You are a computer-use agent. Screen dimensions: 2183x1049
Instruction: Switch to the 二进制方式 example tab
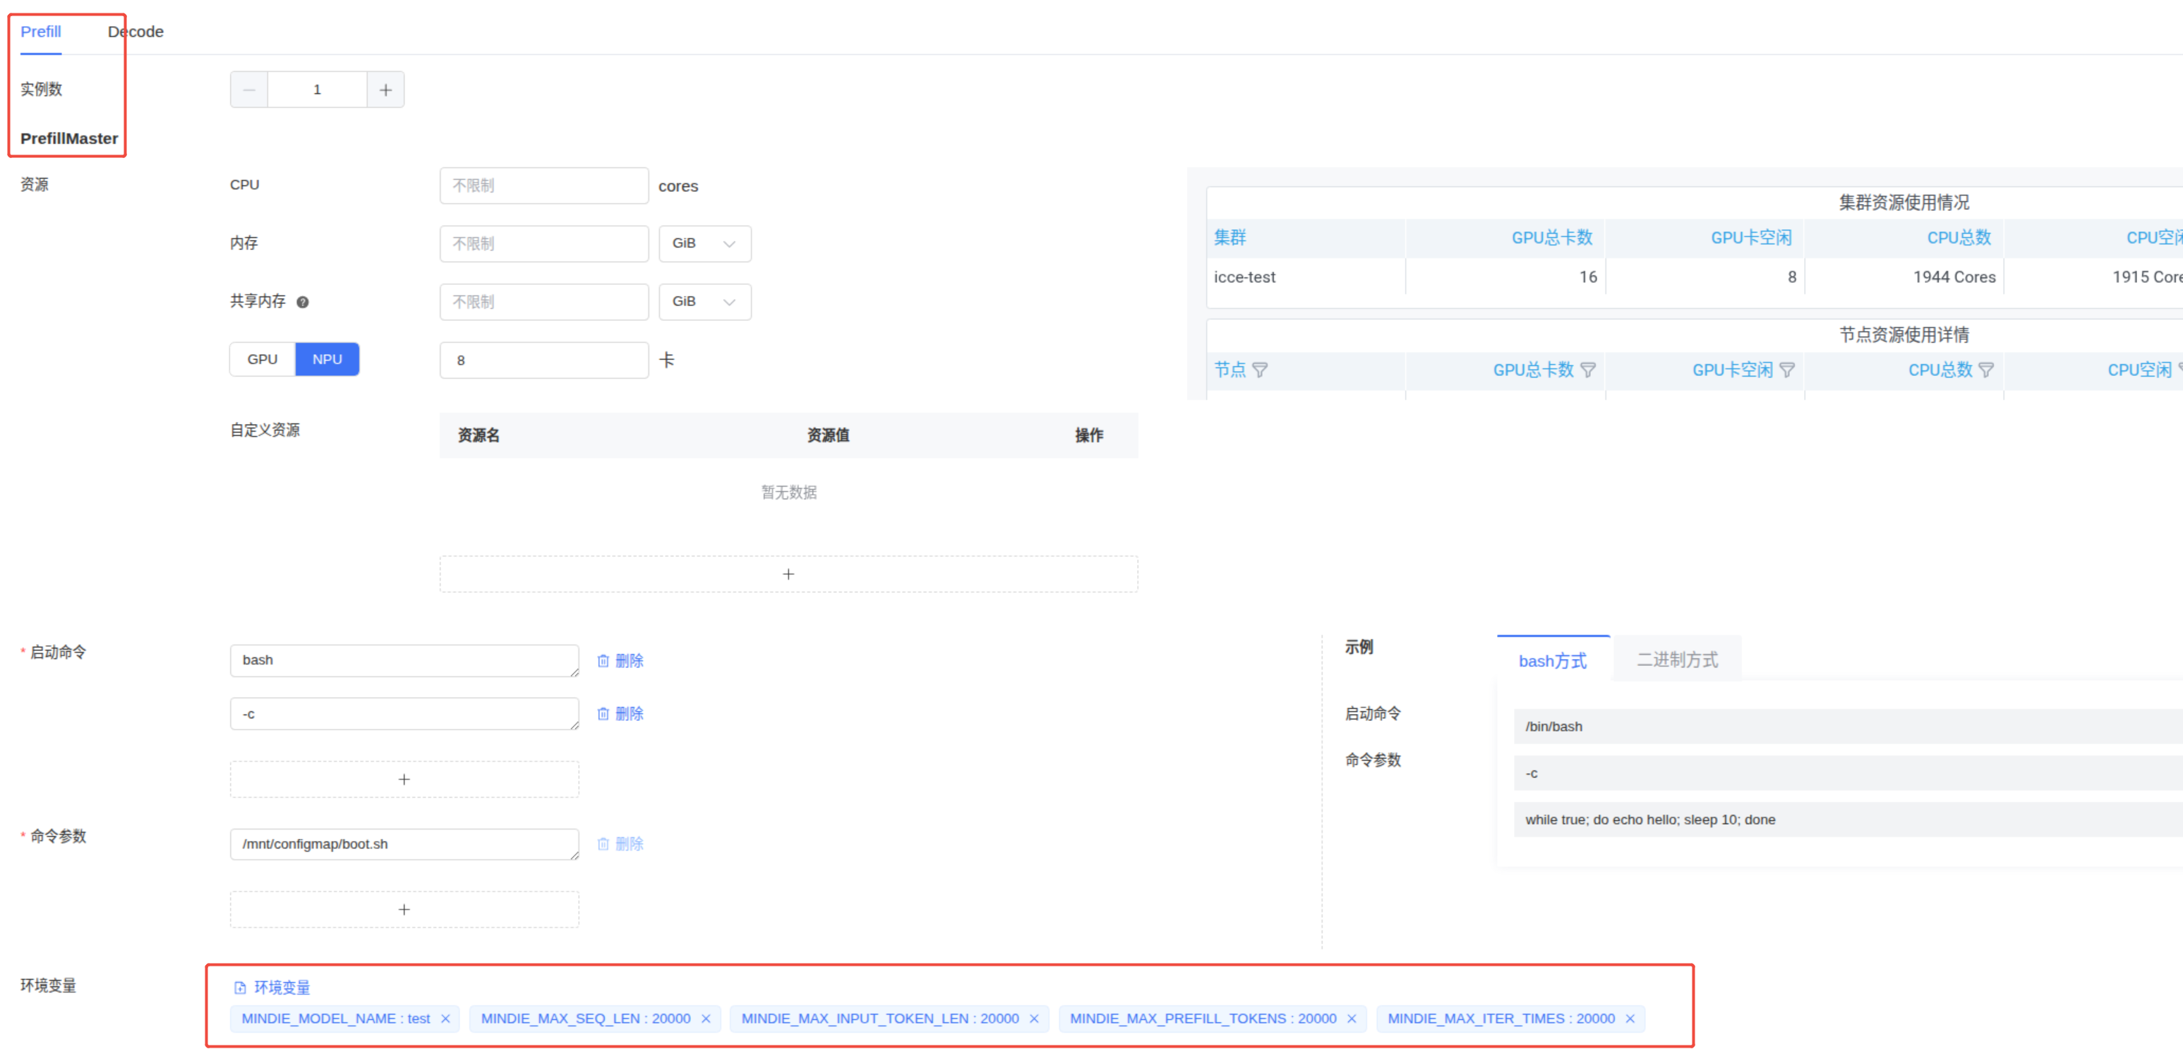[x=1677, y=659]
